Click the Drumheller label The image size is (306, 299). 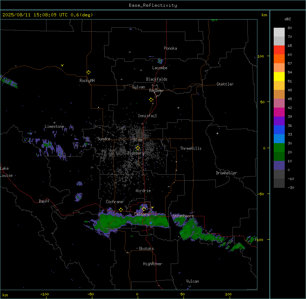tap(226, 173)
